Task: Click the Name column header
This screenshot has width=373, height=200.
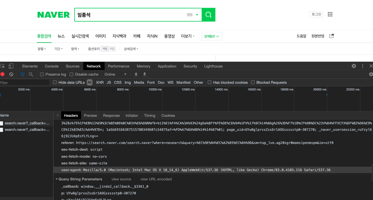Action: coord(27,115)
